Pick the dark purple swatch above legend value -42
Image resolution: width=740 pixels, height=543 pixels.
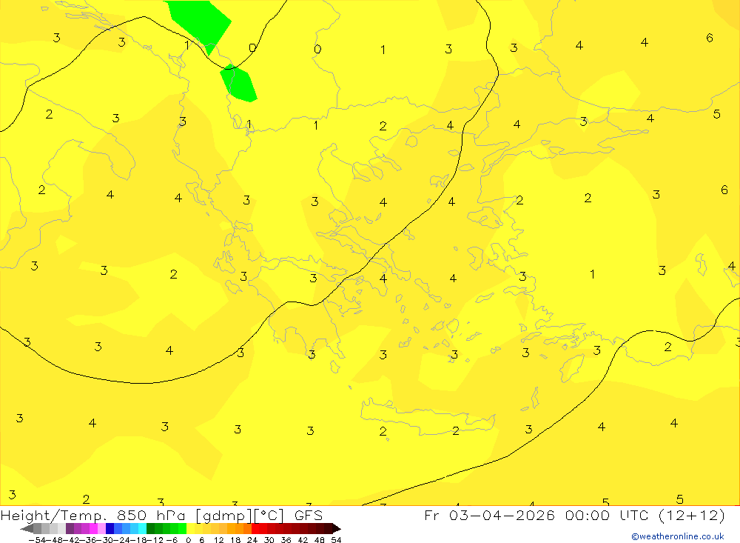70,529
